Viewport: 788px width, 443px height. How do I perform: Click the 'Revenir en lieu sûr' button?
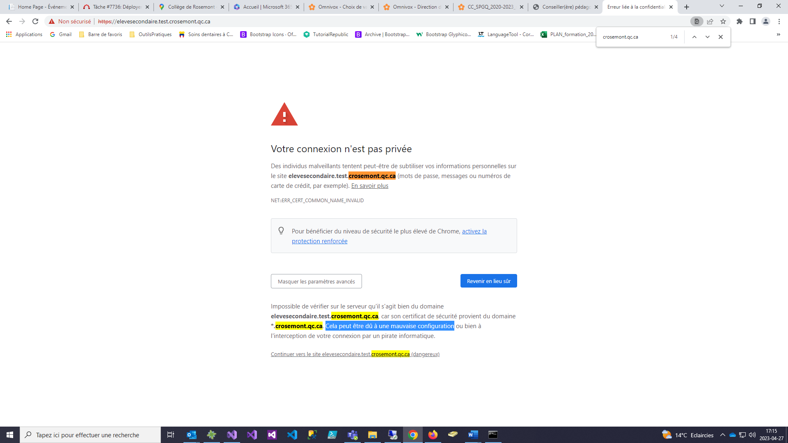[488, 281]
